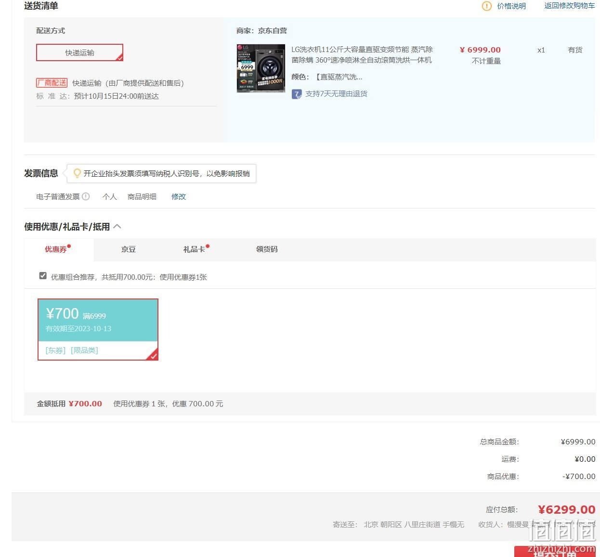Click 返回修改购物车 link

click(x=570, y=6)
